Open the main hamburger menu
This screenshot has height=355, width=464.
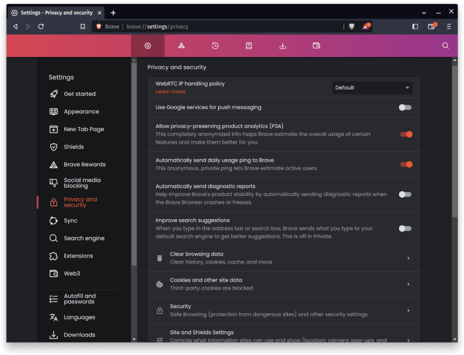point(449,26)
